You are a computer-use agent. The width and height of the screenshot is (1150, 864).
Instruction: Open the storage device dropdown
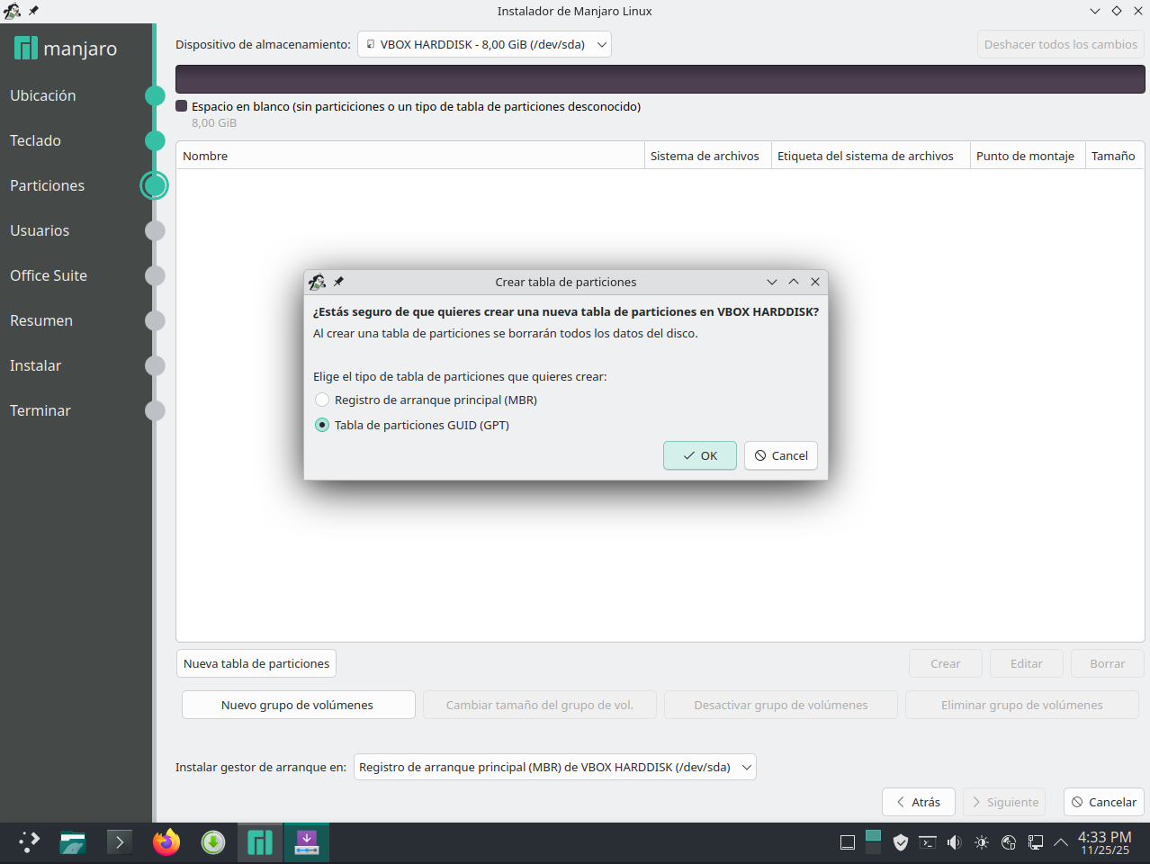coord(484,44)
